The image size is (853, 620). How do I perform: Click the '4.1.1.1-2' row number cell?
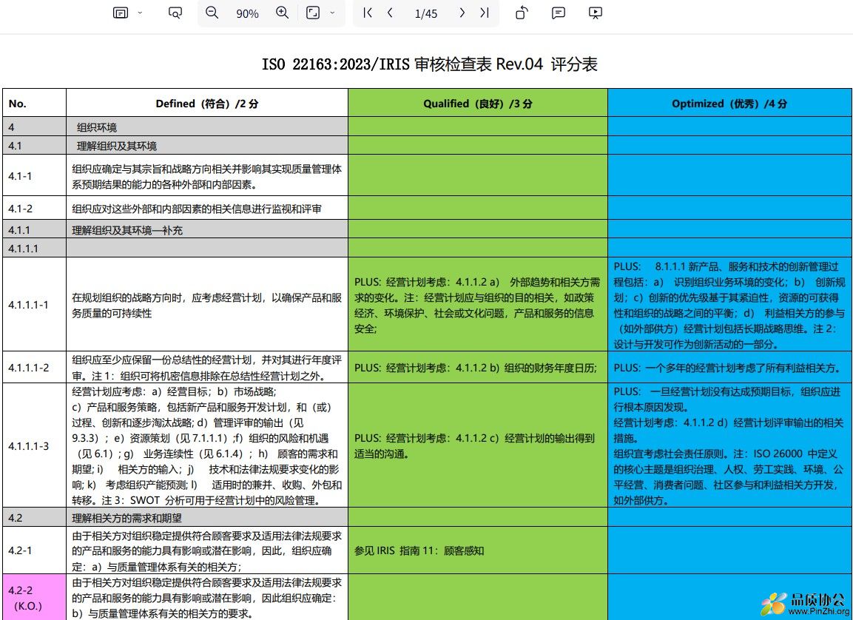[x=34, y=367]
